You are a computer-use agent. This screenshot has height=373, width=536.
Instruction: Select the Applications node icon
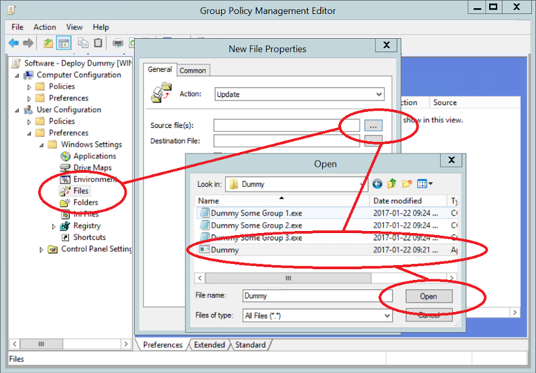pyautogui.click(x=65, y=156)
